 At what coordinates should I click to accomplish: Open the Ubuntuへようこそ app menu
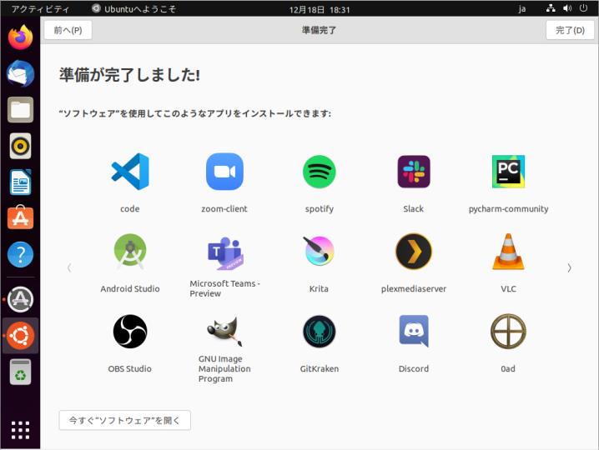tap(134, 9)
